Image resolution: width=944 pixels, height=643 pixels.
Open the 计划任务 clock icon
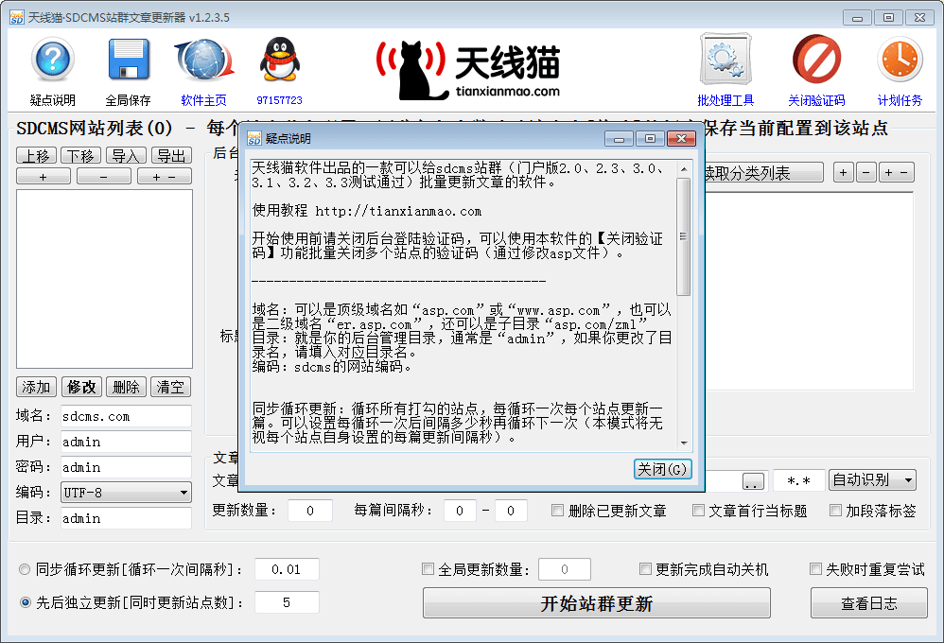(x=900, y=59)
